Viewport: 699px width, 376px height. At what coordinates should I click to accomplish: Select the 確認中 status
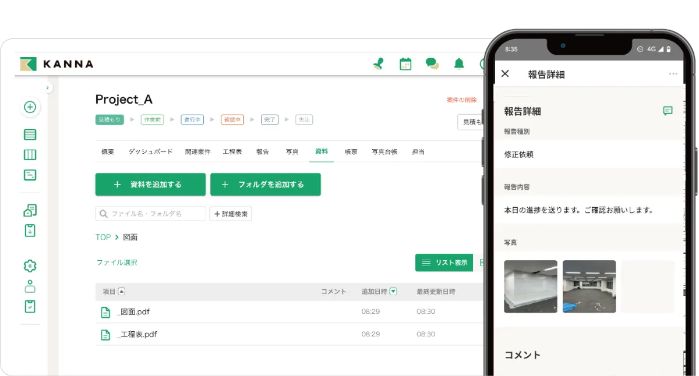(232, 119)
